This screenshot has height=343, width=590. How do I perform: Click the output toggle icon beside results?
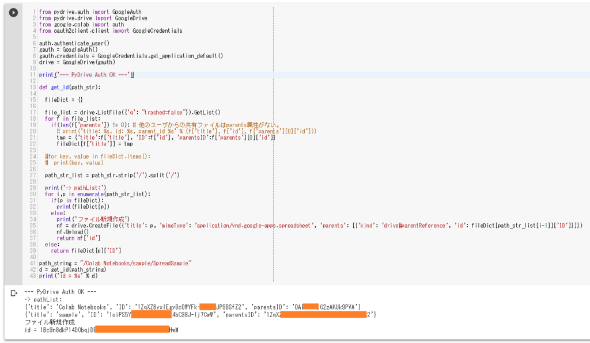pos(14,293)
